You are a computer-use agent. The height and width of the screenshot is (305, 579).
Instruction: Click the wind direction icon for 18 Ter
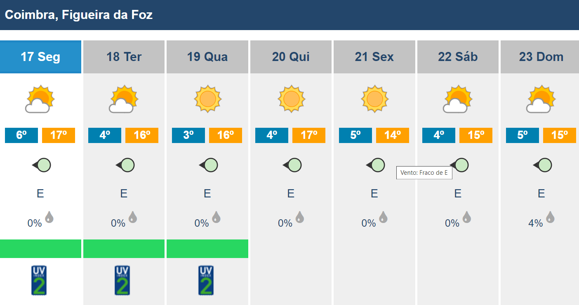pos(125,165)
